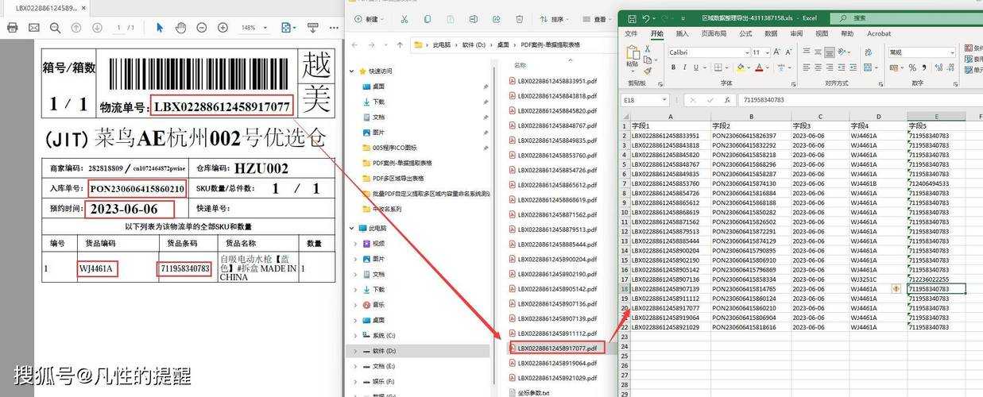This screenshot has width=983, height=397.
Task: Activate PDF hand pan tool
Action: pos(180,28)
